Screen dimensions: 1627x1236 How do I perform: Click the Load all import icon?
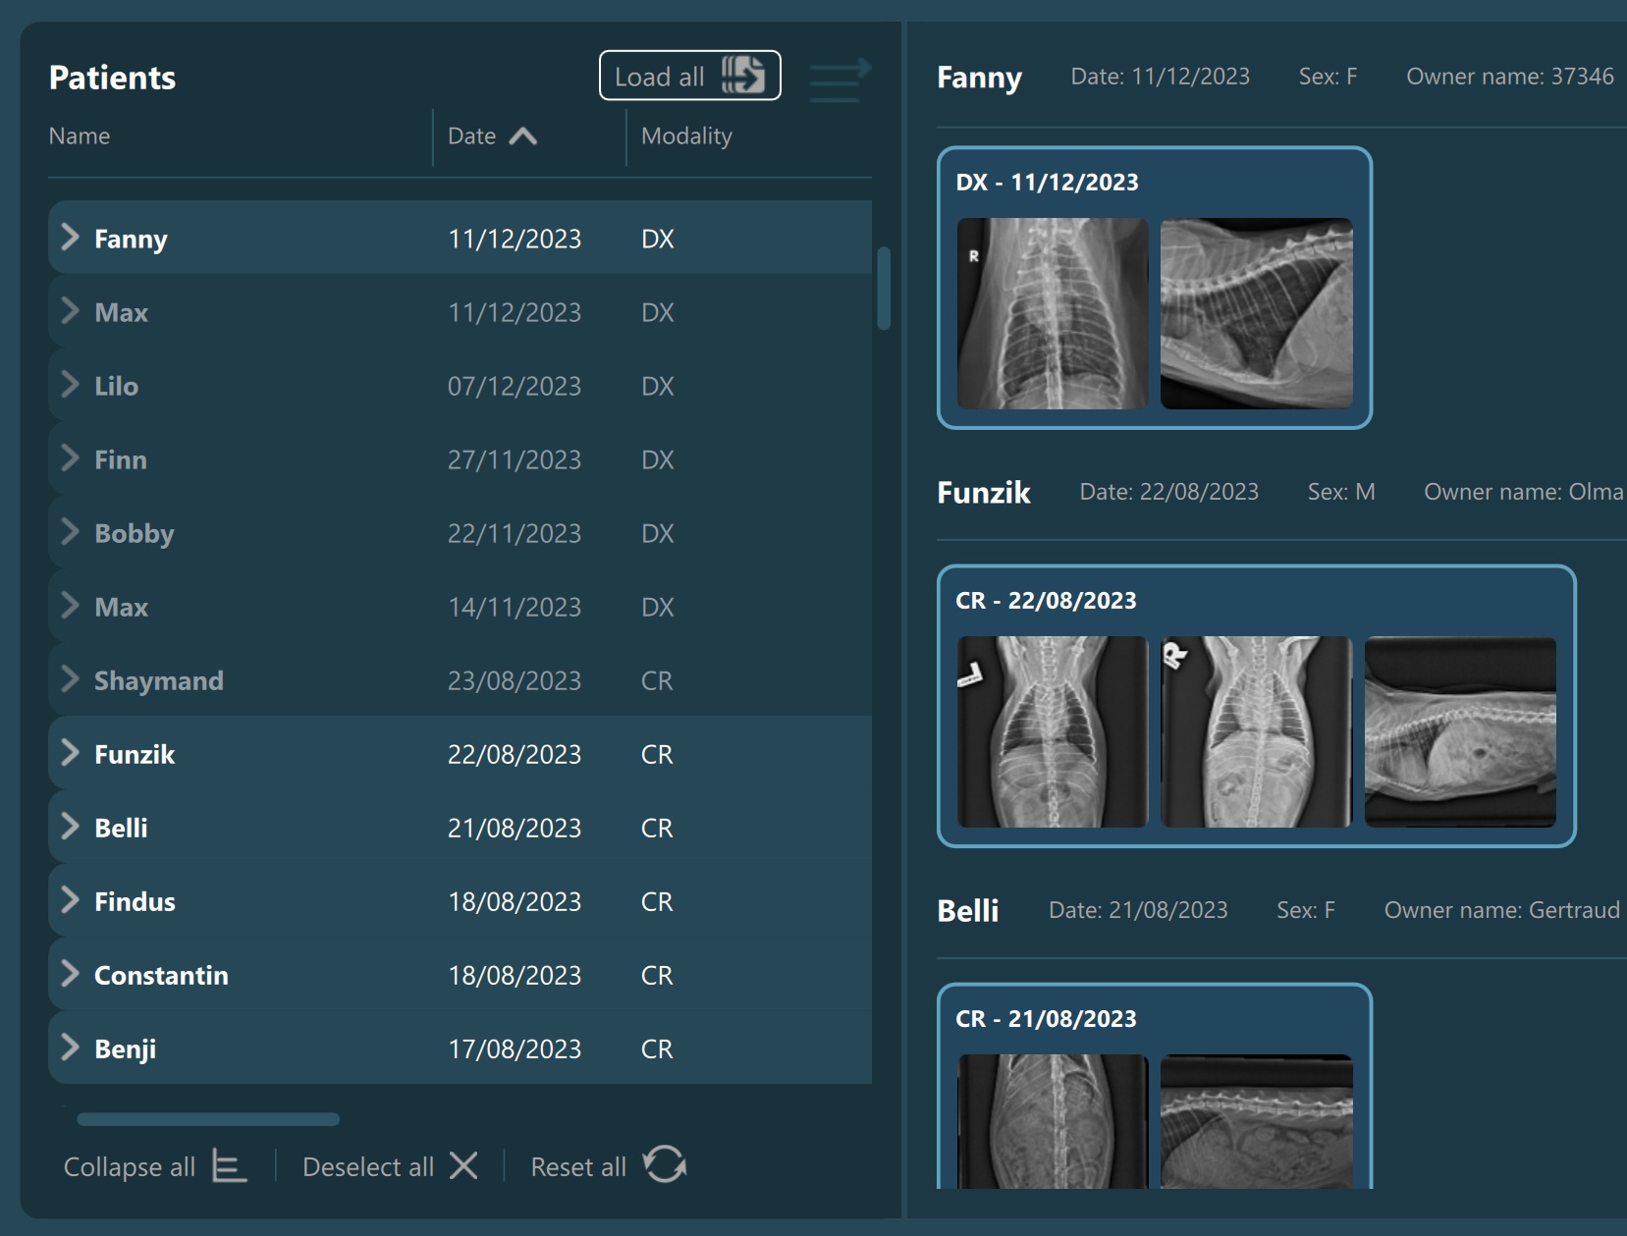click(742, 76)
